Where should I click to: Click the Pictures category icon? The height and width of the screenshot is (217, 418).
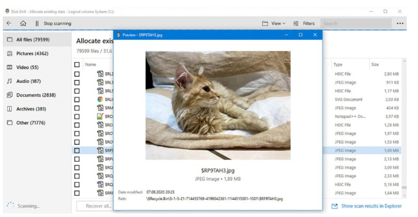click(x=10, y=53)
